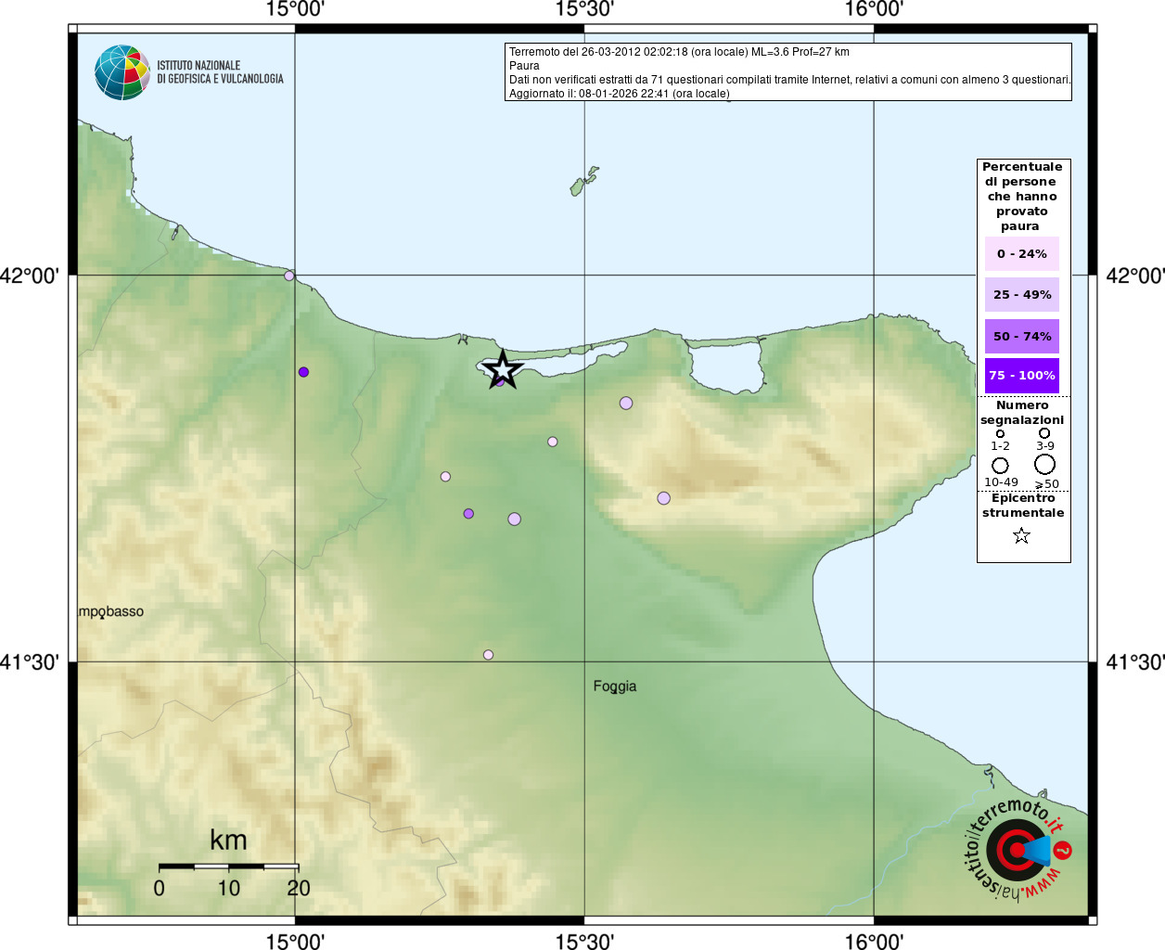Click the legend's Epicentro strumentale star
Image resolution: width=1165 pixels, height=950 pixels.
(1021, 535)
